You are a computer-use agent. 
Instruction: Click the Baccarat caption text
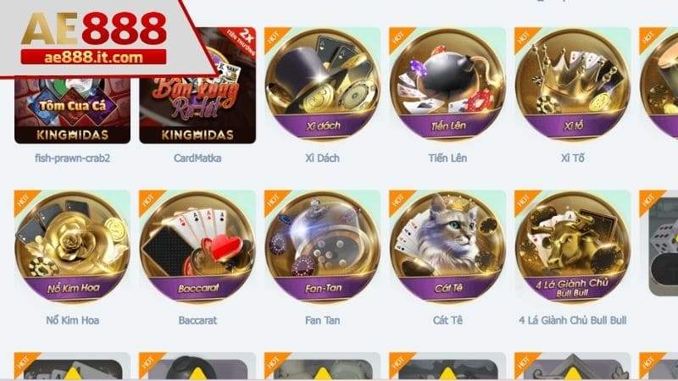tap(197, 321)
